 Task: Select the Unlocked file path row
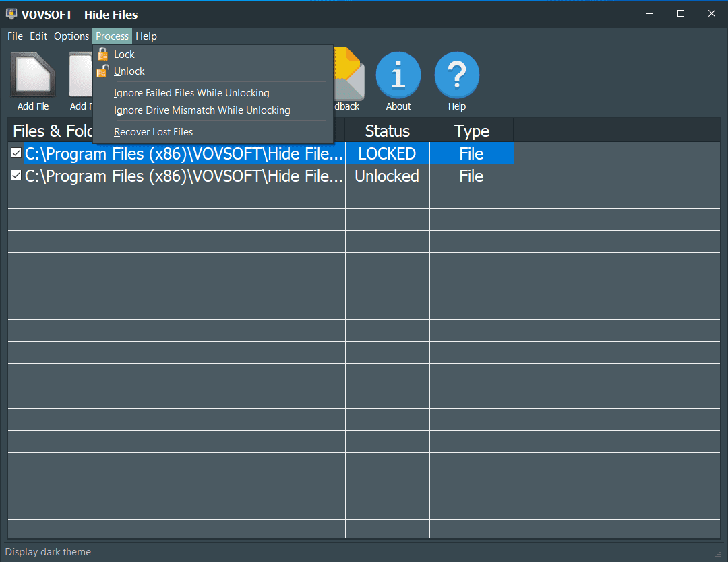coord(183,176)
